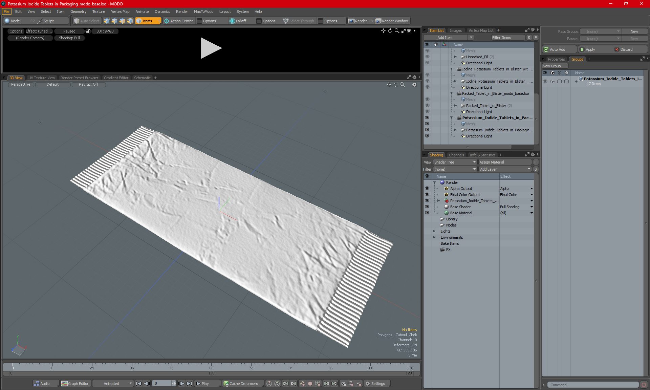Toggle group visibility eye for Potassium_Iodide_Tablets group

pos(545,81)
